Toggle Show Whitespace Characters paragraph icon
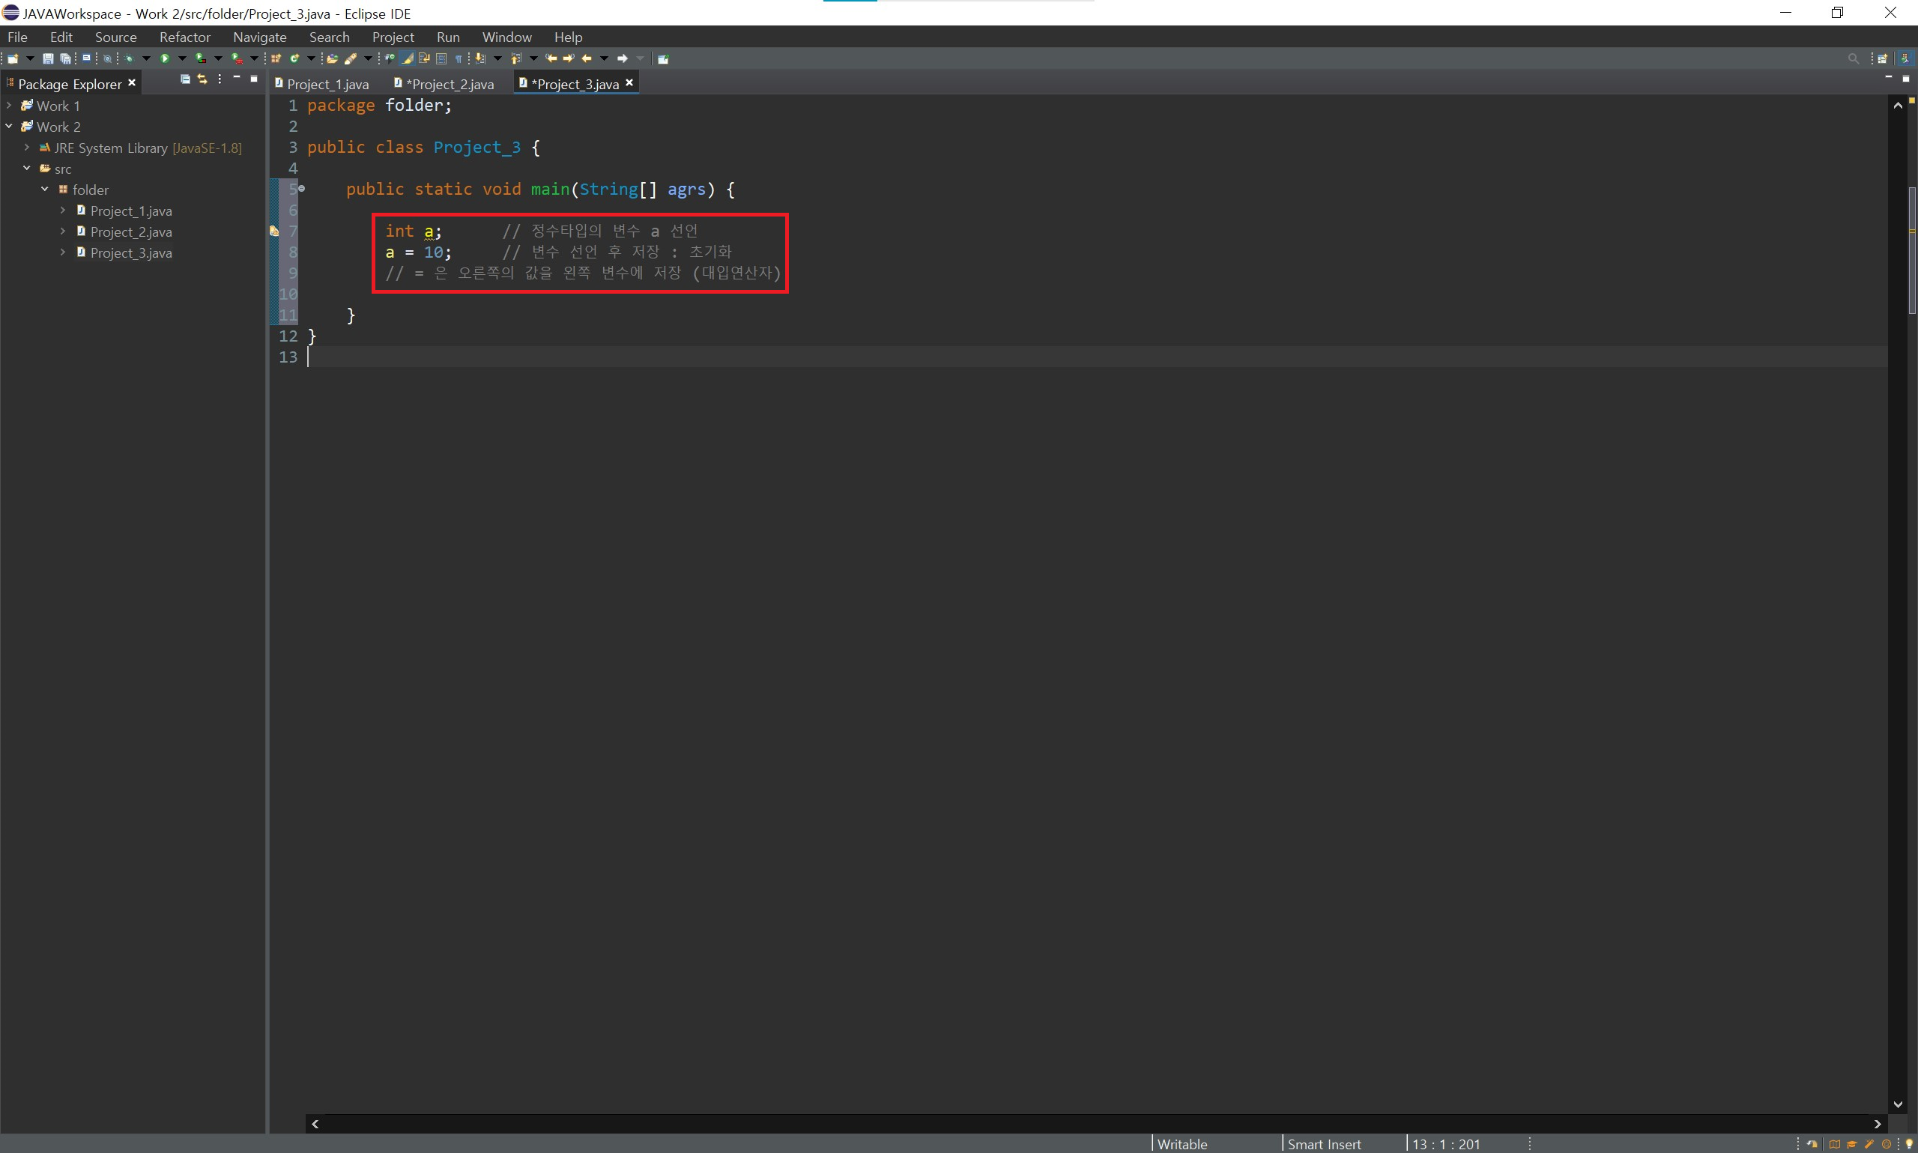The height and width of the screenshot is (1153, 1918). coord(459,58)
